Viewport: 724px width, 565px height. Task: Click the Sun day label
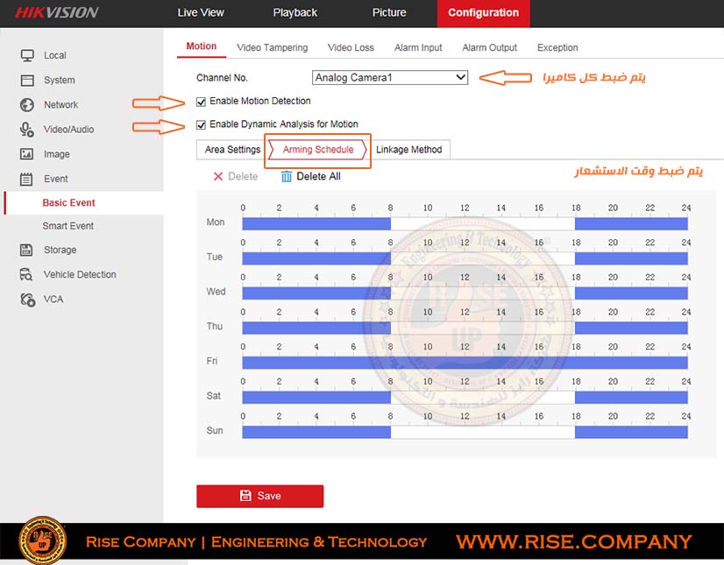click(215, 430)
